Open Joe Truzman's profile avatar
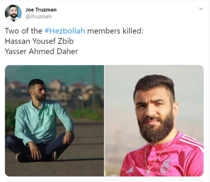Image resolution: width=210 pixels, height=182 pixels. (13, 13)
